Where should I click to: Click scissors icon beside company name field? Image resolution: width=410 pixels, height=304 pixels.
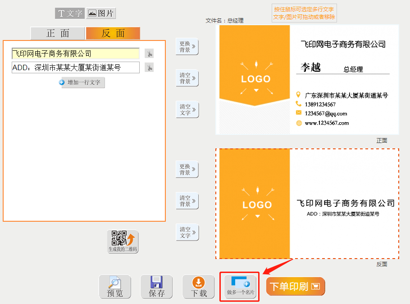(149, 53)
